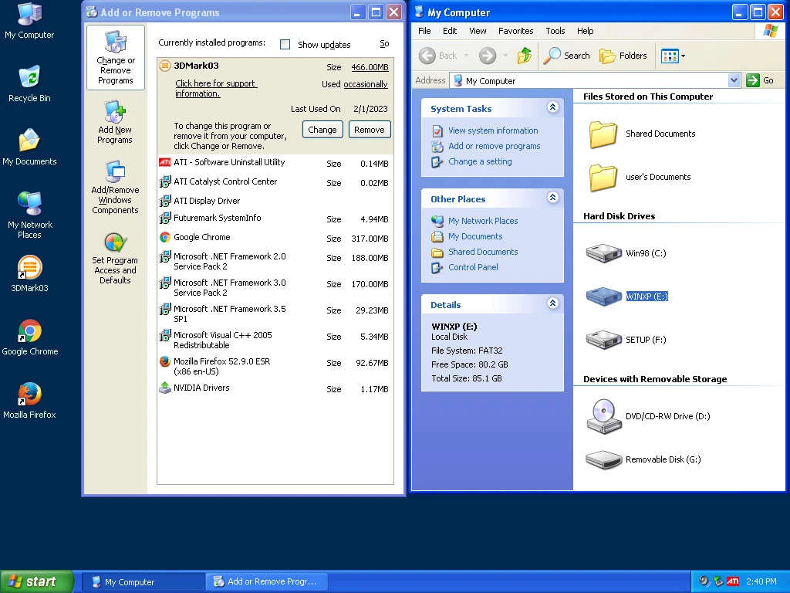Select ATI Catalyst Control Center entry
Viewport: 790px width, 593px height.
pos(275,182)
